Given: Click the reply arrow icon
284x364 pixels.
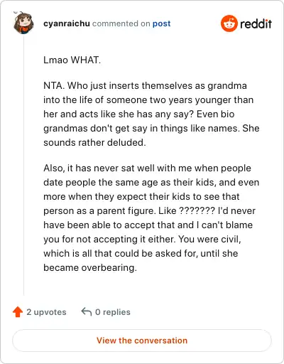Looking at the screenshot, I should pyautogui.click(x=87, y=311).
